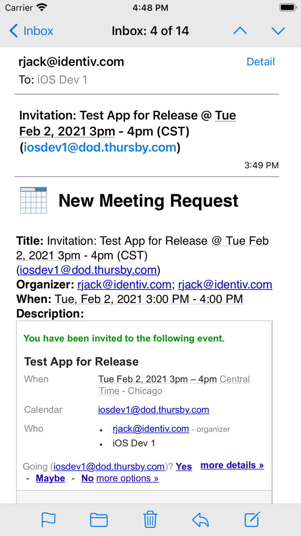The image size is (301, 536).
Task: Show the sender Detail view
Action: point(261,62)
